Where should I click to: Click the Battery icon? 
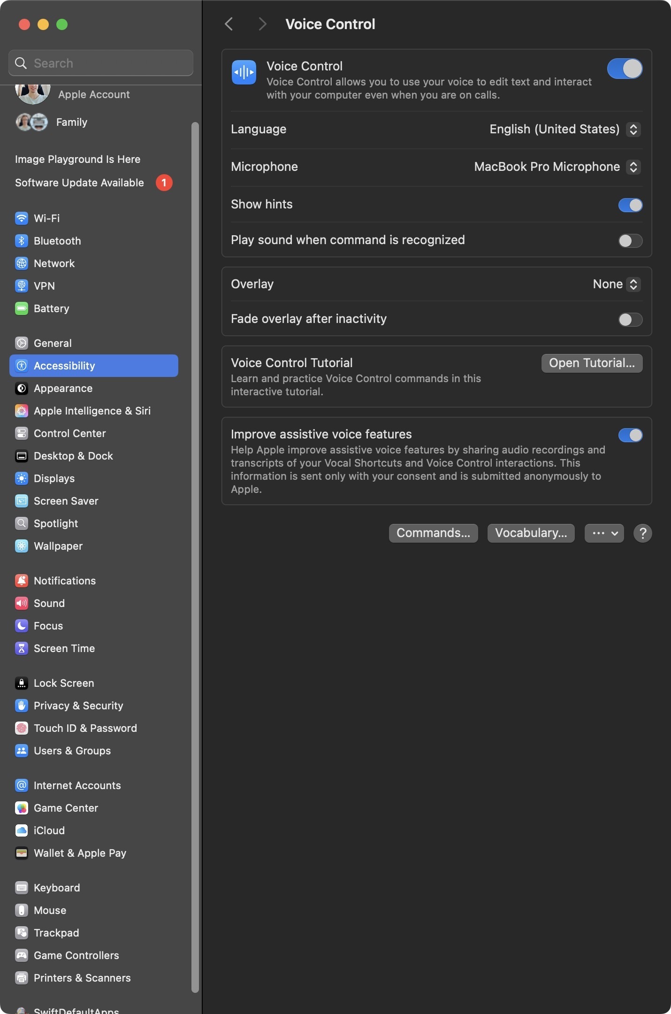click(22, 308)
